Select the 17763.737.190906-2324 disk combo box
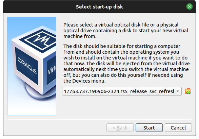The height and width of the screenshot is (139, 199). click(122, 91)
